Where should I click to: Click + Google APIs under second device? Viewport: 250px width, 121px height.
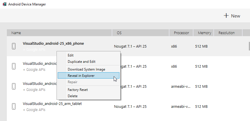point(34,70)
